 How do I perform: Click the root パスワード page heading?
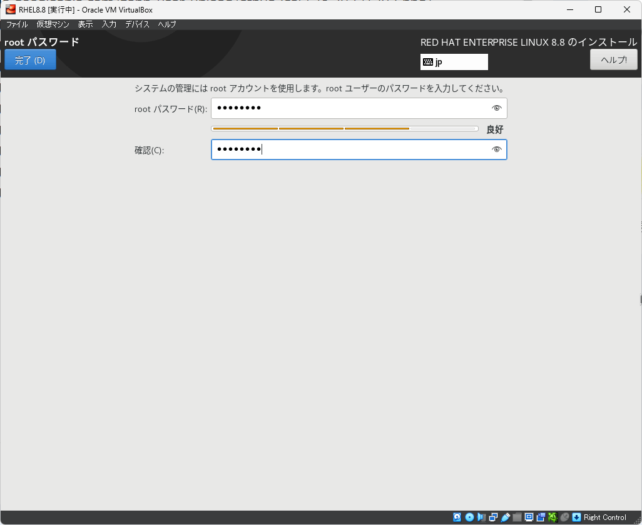coord(42,42)
